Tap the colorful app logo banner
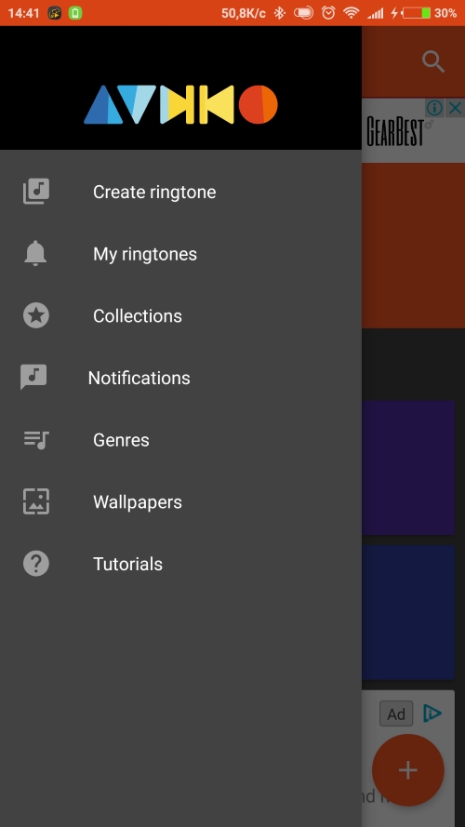This screenshot has height=827, width=465. pyautogui.click(x=180, y=104)
